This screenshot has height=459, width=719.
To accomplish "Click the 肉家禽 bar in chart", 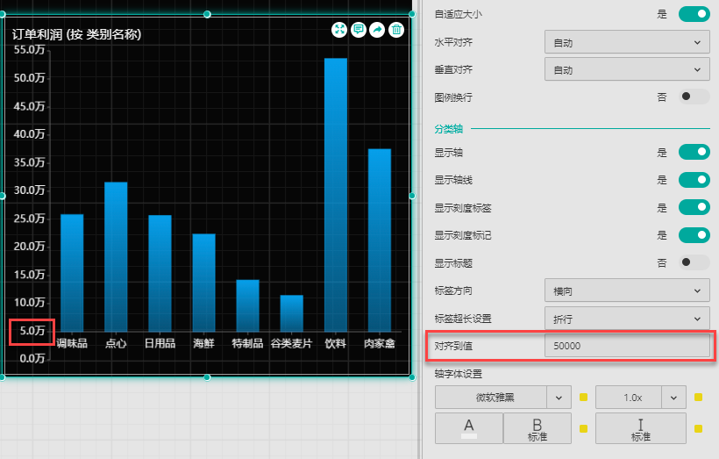I will 380,240.
